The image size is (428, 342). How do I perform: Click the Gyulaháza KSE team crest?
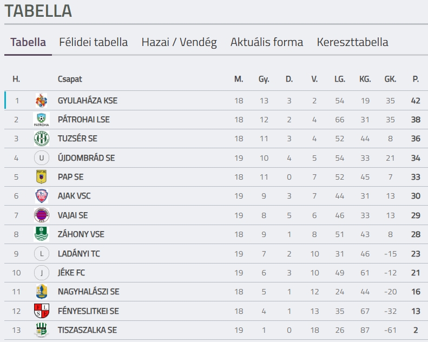click(42, 101)
